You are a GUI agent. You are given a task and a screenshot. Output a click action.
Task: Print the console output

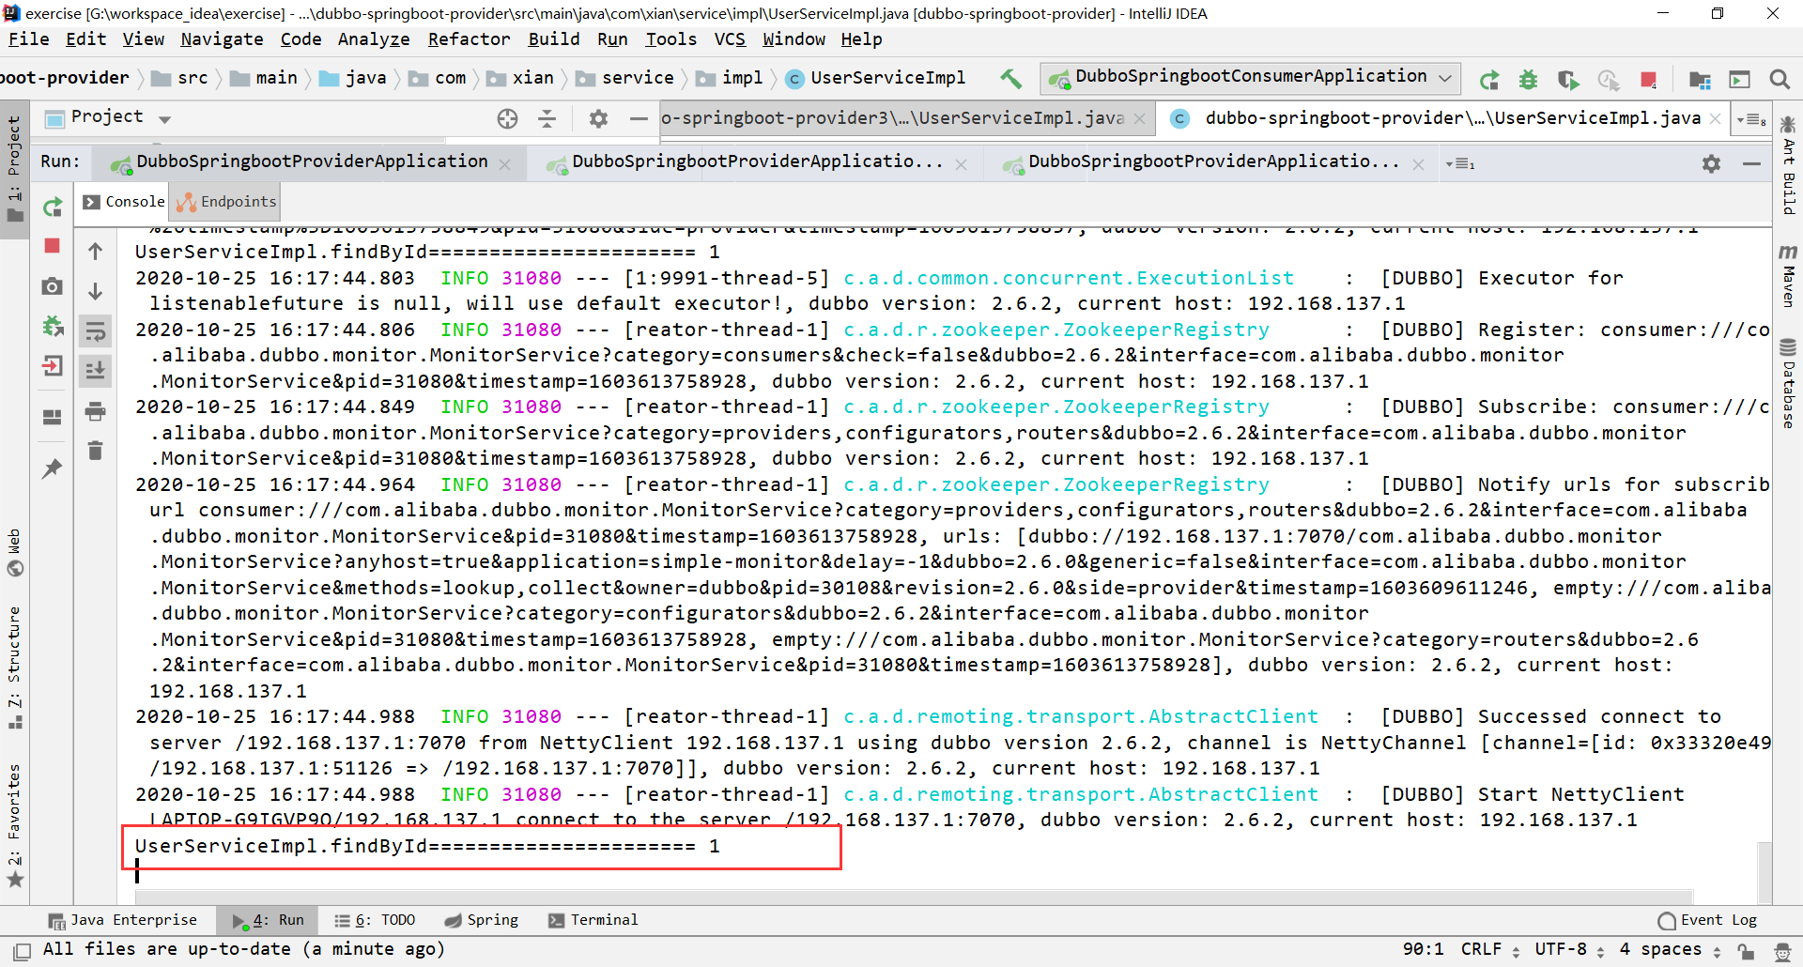(96, 411)
